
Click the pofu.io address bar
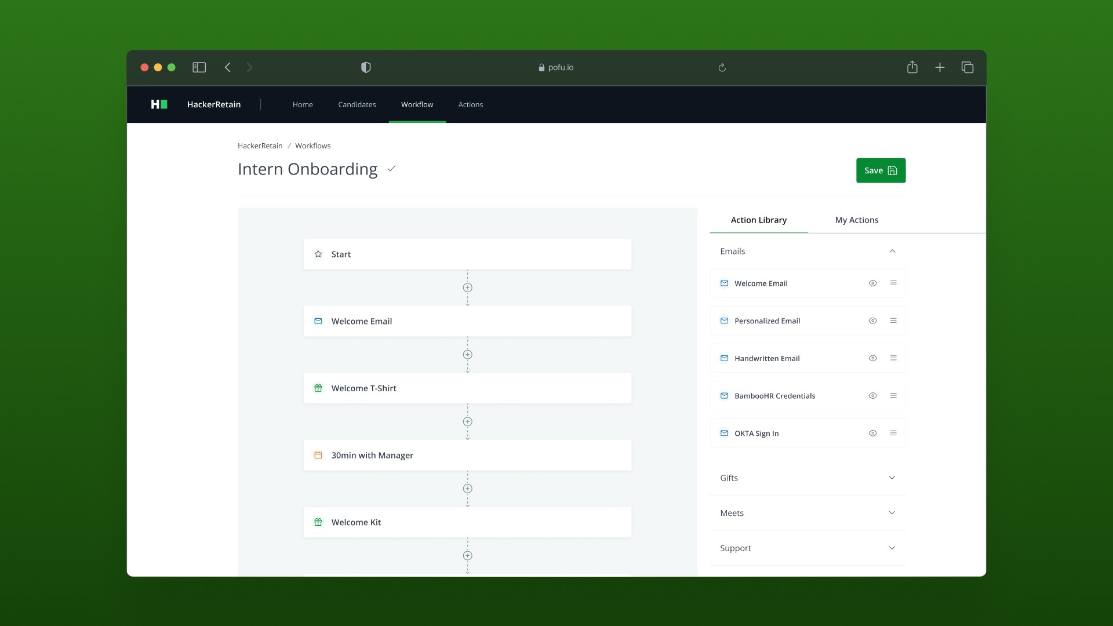pyautogui.click(x=556, y=67)
